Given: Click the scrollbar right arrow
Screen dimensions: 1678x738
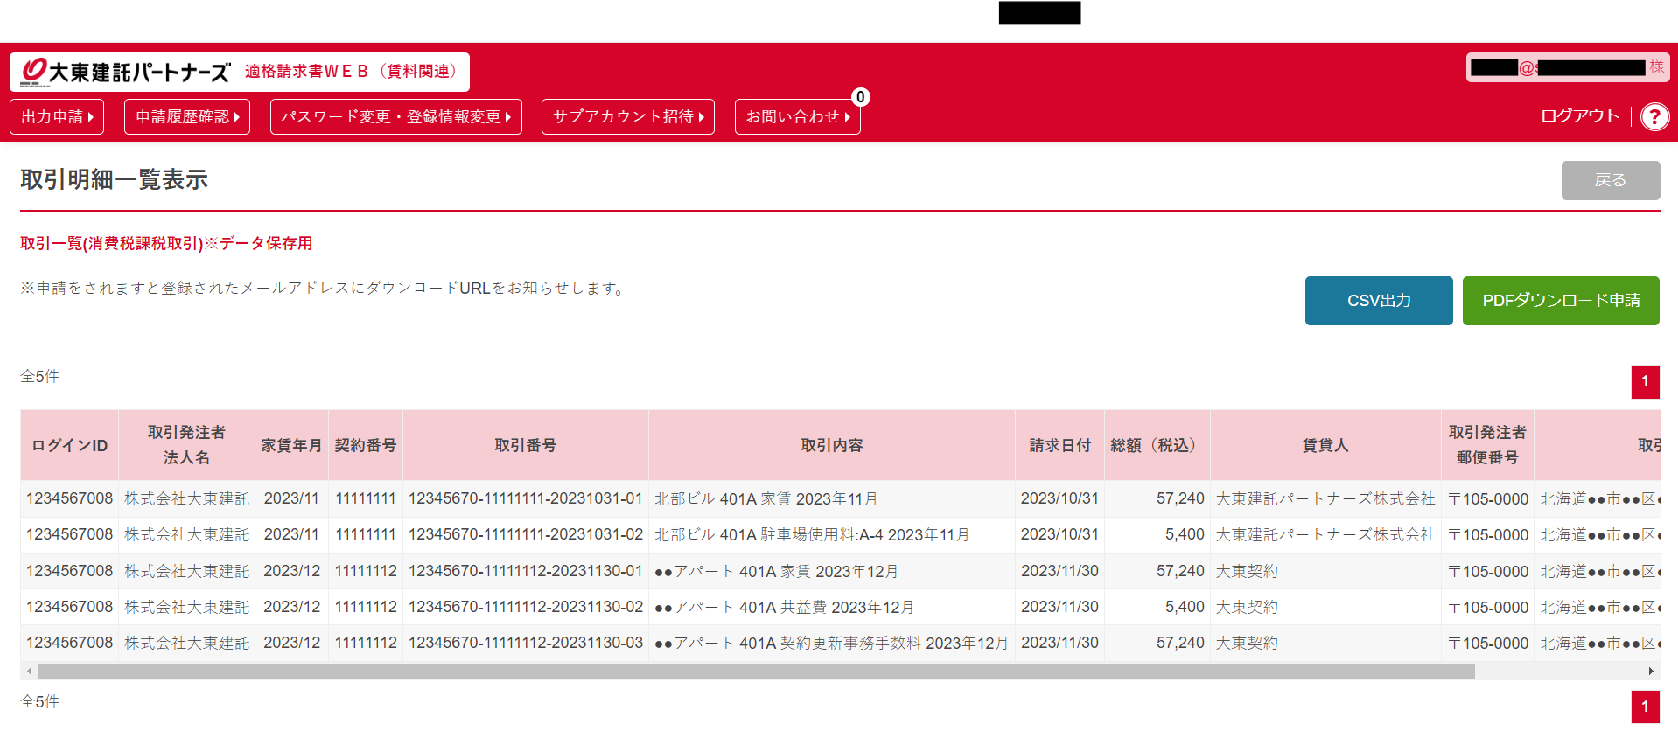Looking at the screenshot, I should coord(1651,672).
